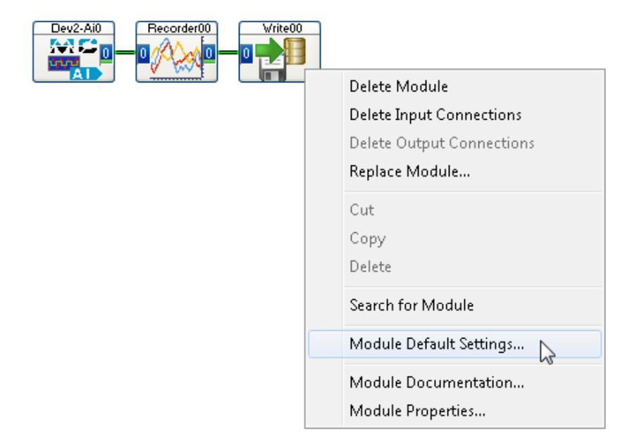
Task: Choose Delete Module from the context menu
Action: tap(398, 87)
